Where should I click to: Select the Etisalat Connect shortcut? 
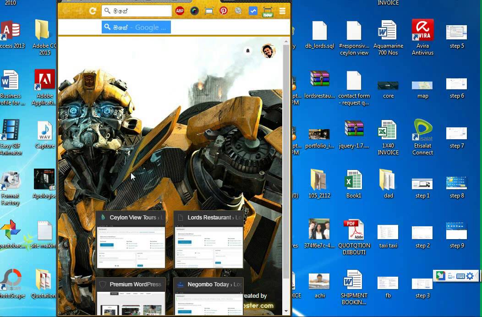(423, 137)
